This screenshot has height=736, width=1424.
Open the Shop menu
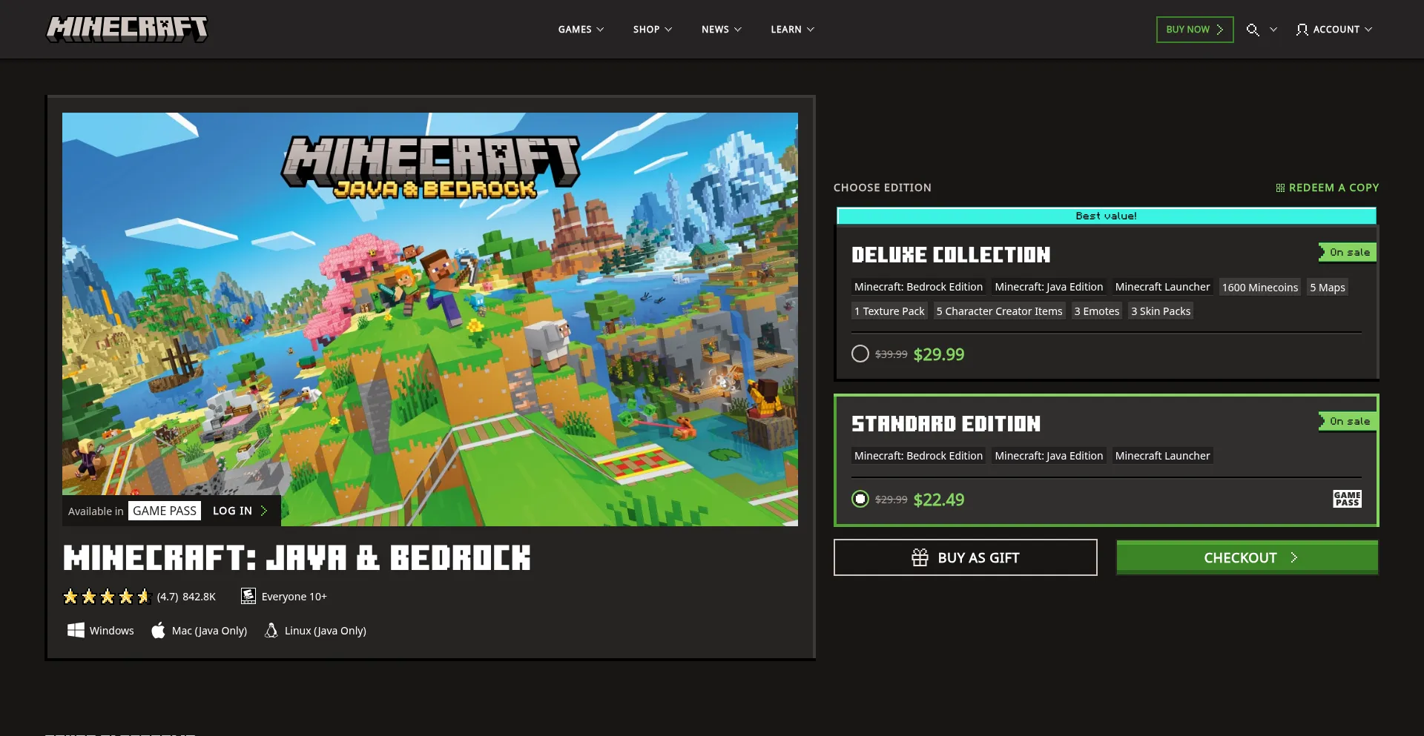coord(652,30)
